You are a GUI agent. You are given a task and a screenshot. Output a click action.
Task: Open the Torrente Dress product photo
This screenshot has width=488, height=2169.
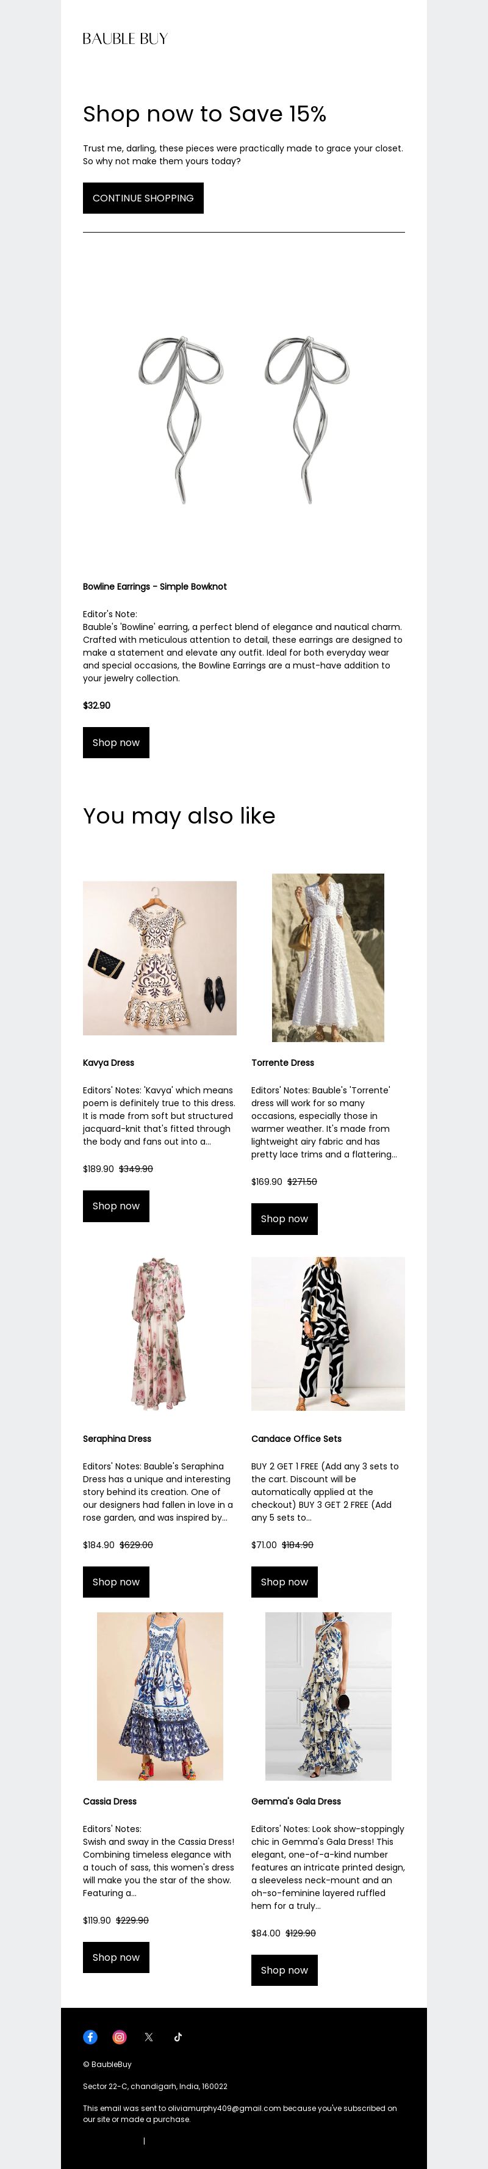(328, 958)
